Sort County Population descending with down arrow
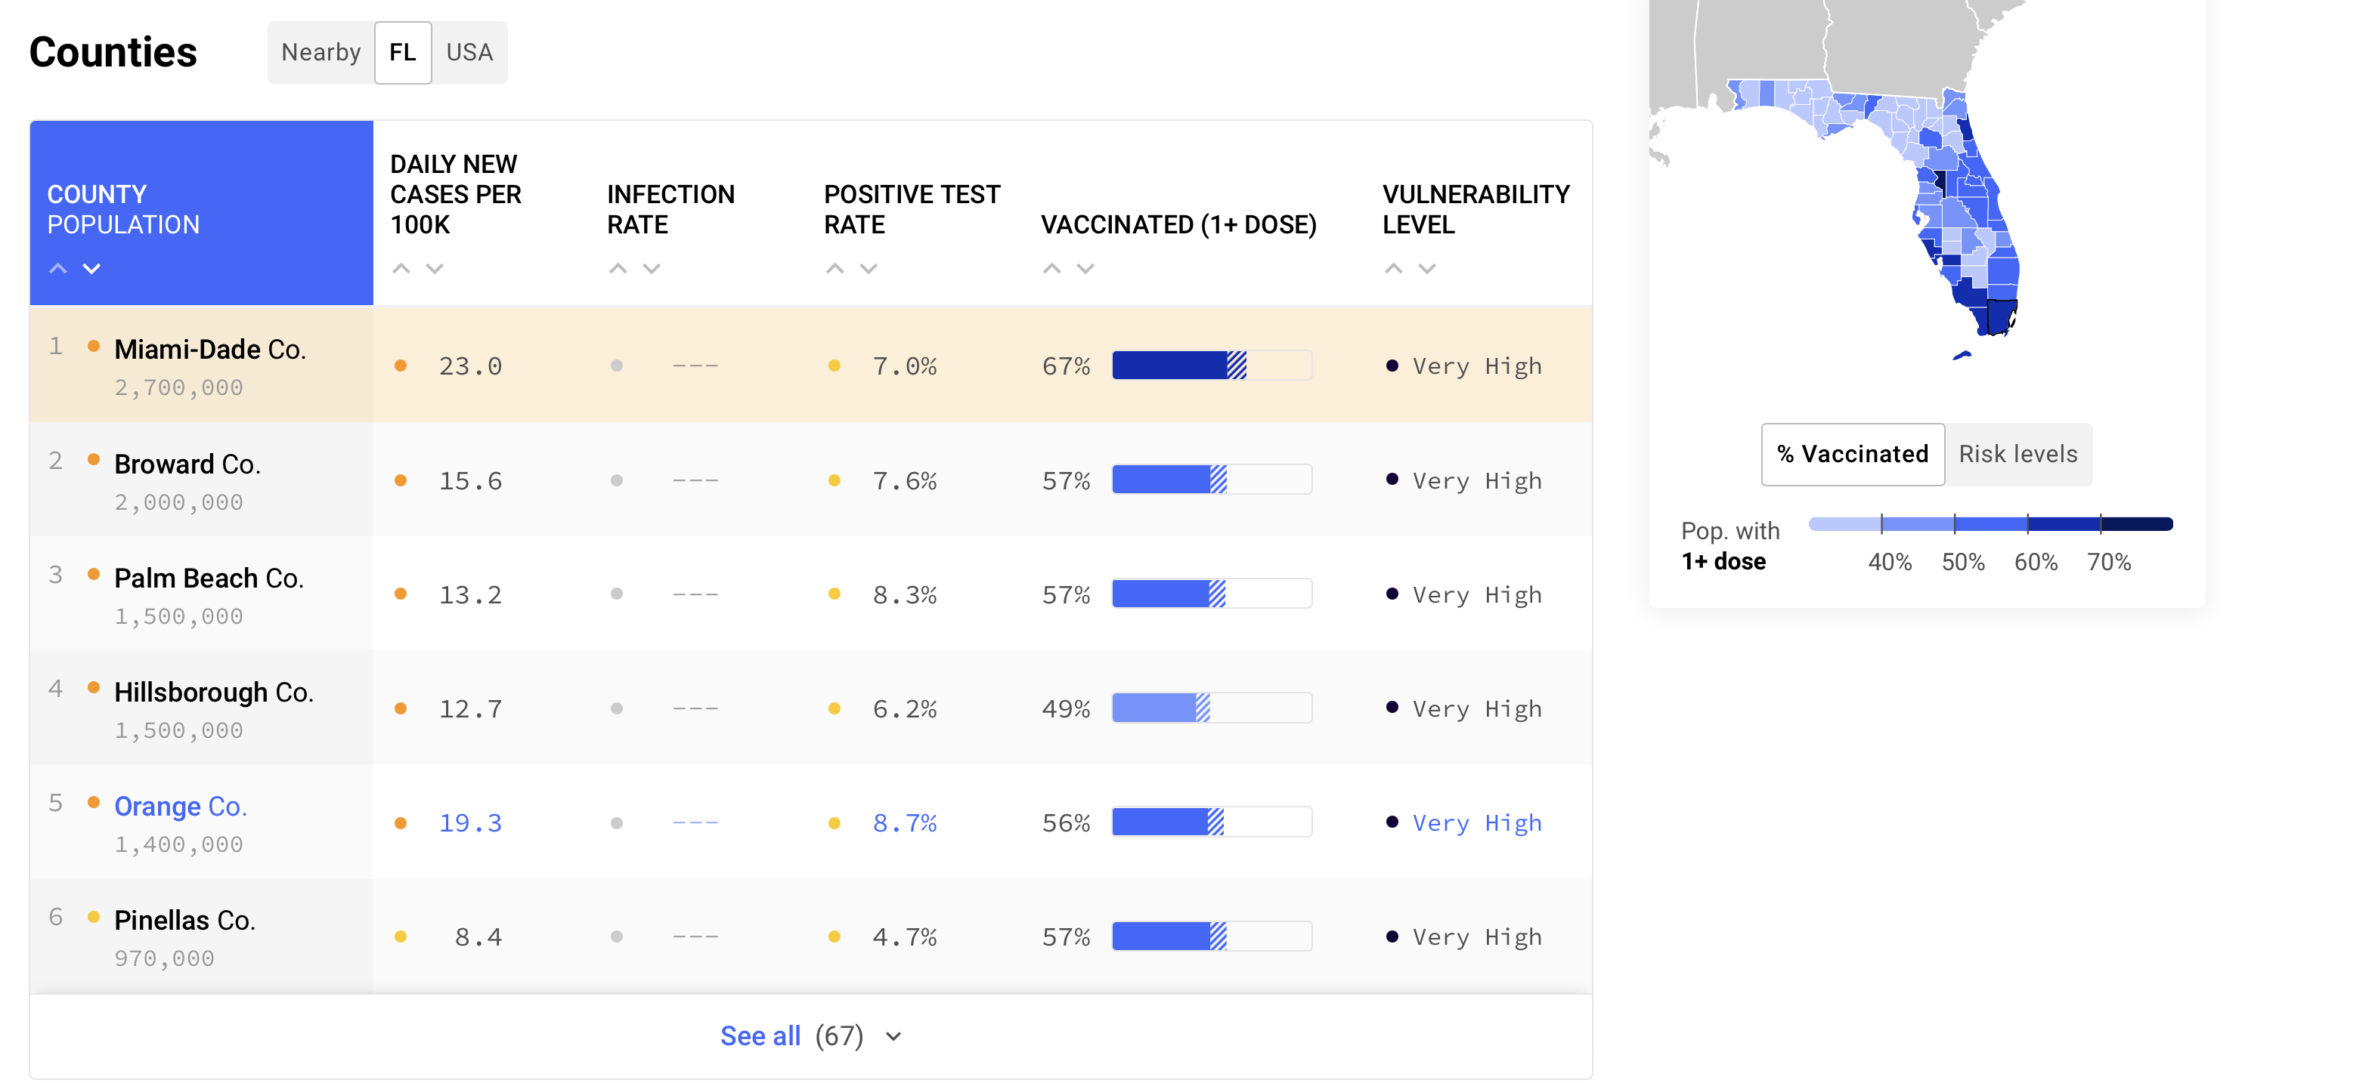The height and width of the screenshot is (1083, 2372). click(91, 269)
